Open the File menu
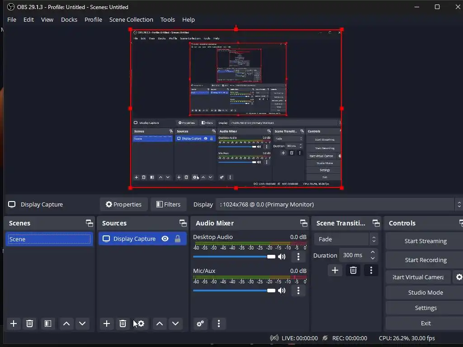Image resolution: width=463 pixels, height=347 pixels. pos(12,20)
